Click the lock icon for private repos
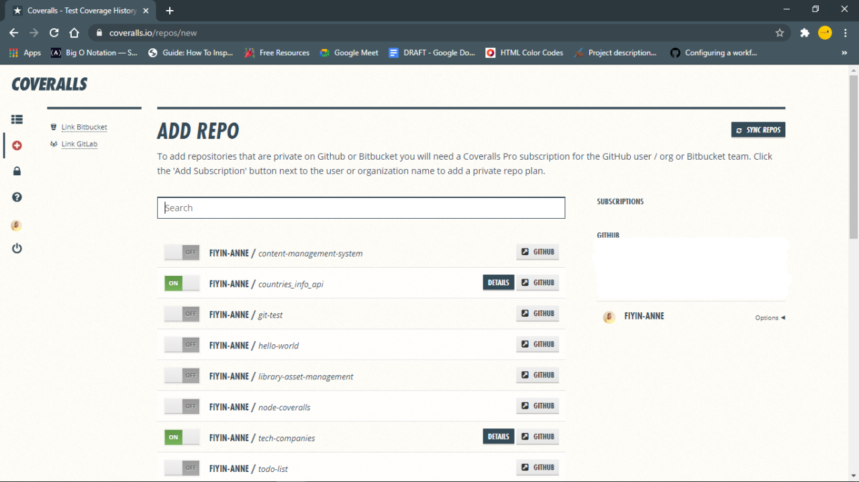 pyautogui.click(x=16, y=171)
